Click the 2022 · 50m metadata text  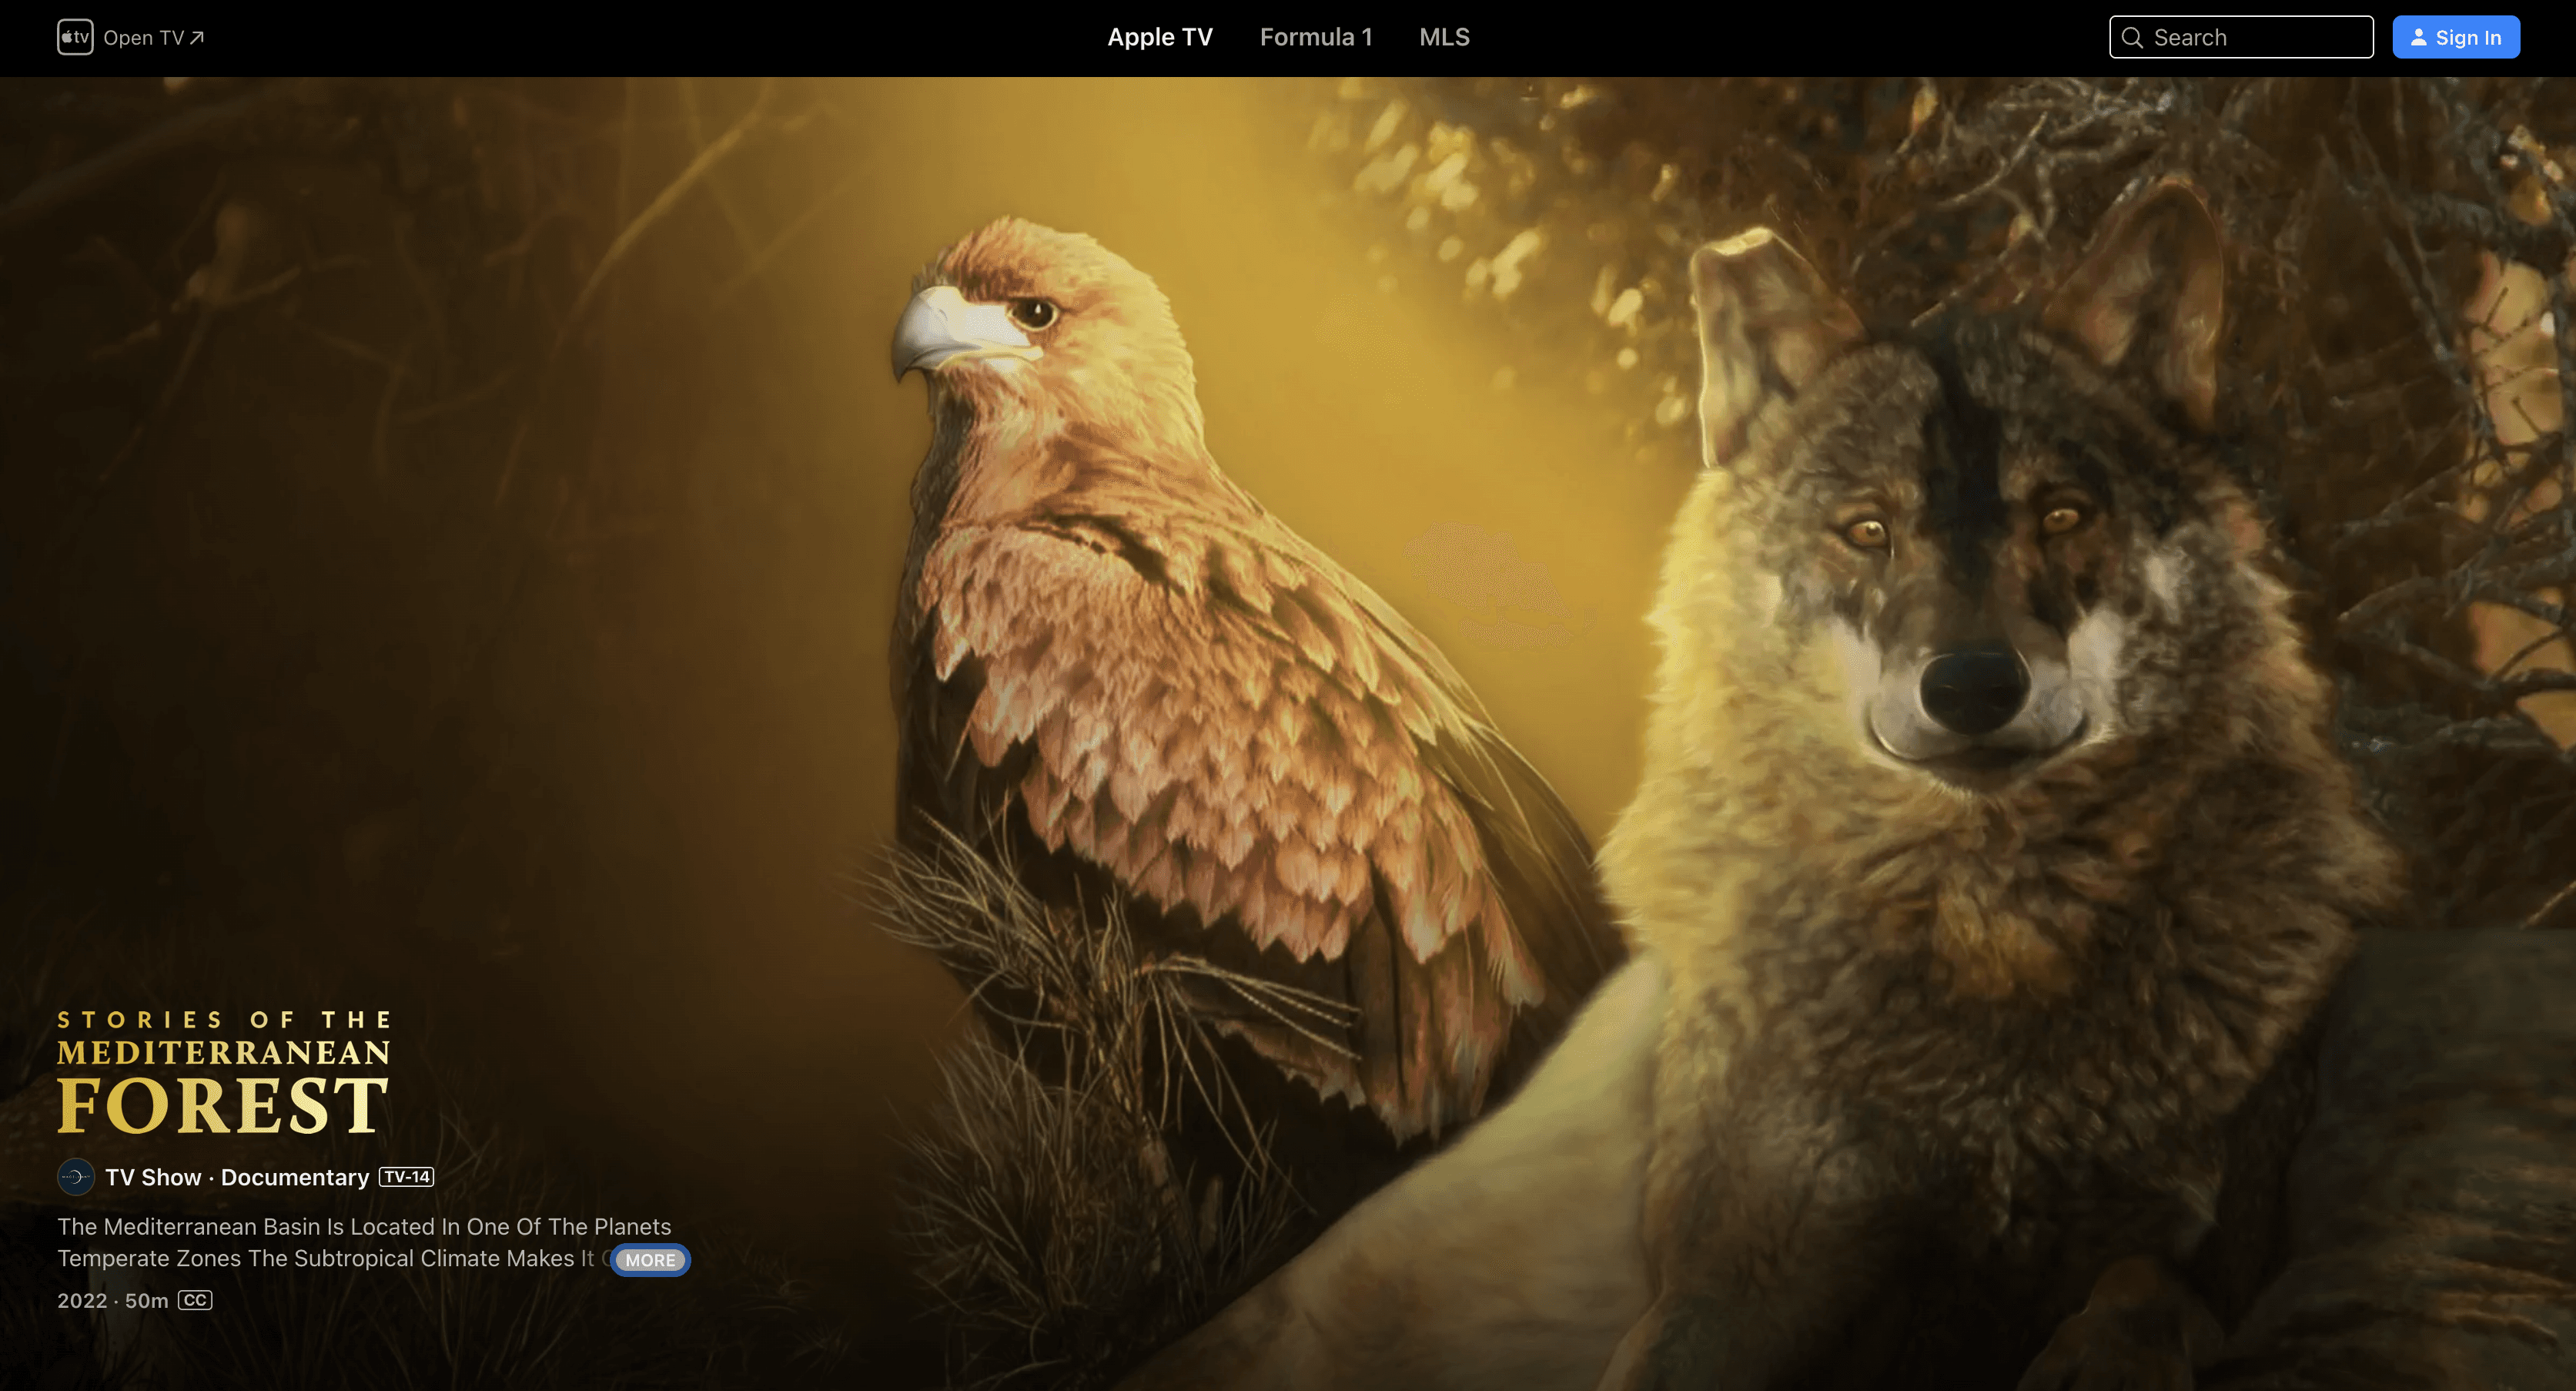pyautogui.click(x=113, y=1300)
